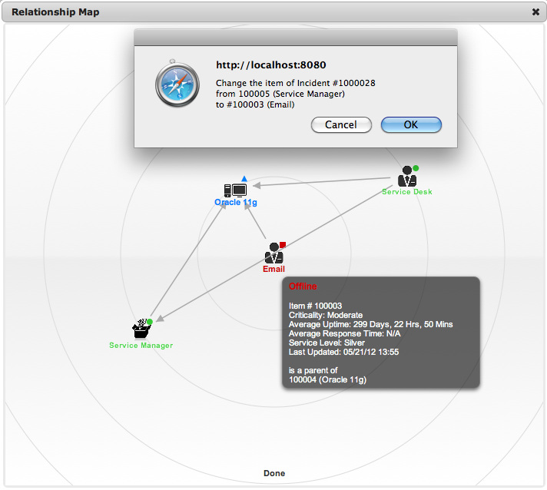Click 'is a parent of' text
Screen dimensions: 547x490
point(313,370)
